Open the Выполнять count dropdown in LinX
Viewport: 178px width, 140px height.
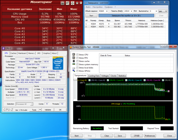(x=156, y=11)
